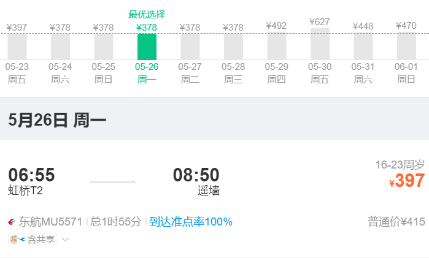Click the 东航MU5571 flight number text

[50, 222]
